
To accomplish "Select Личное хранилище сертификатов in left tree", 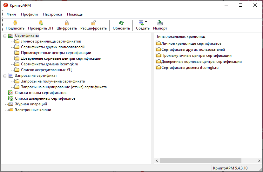I will click(x=51, y=41).
